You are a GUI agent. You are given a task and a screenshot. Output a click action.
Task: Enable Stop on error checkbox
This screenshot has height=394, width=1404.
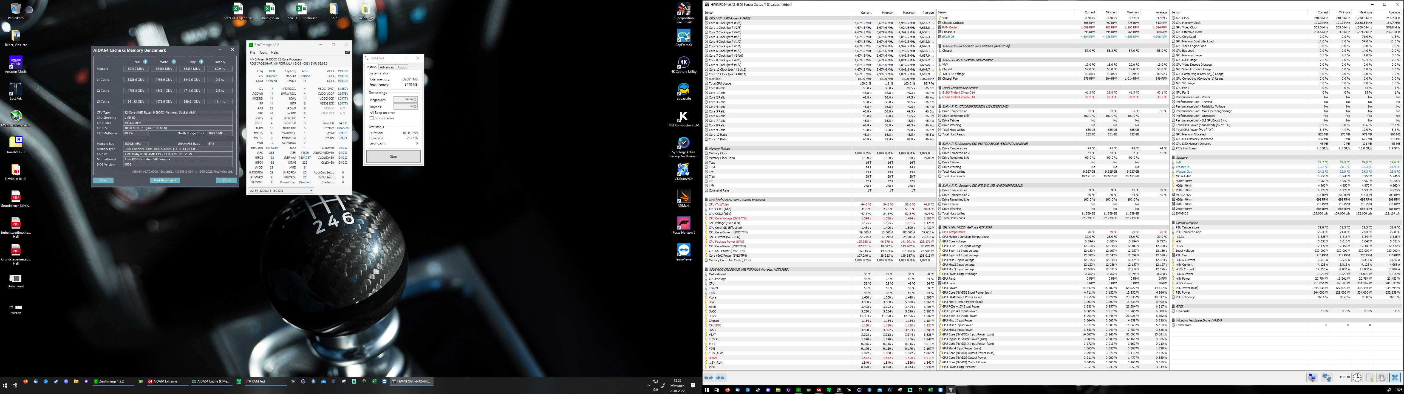point(372,118)
